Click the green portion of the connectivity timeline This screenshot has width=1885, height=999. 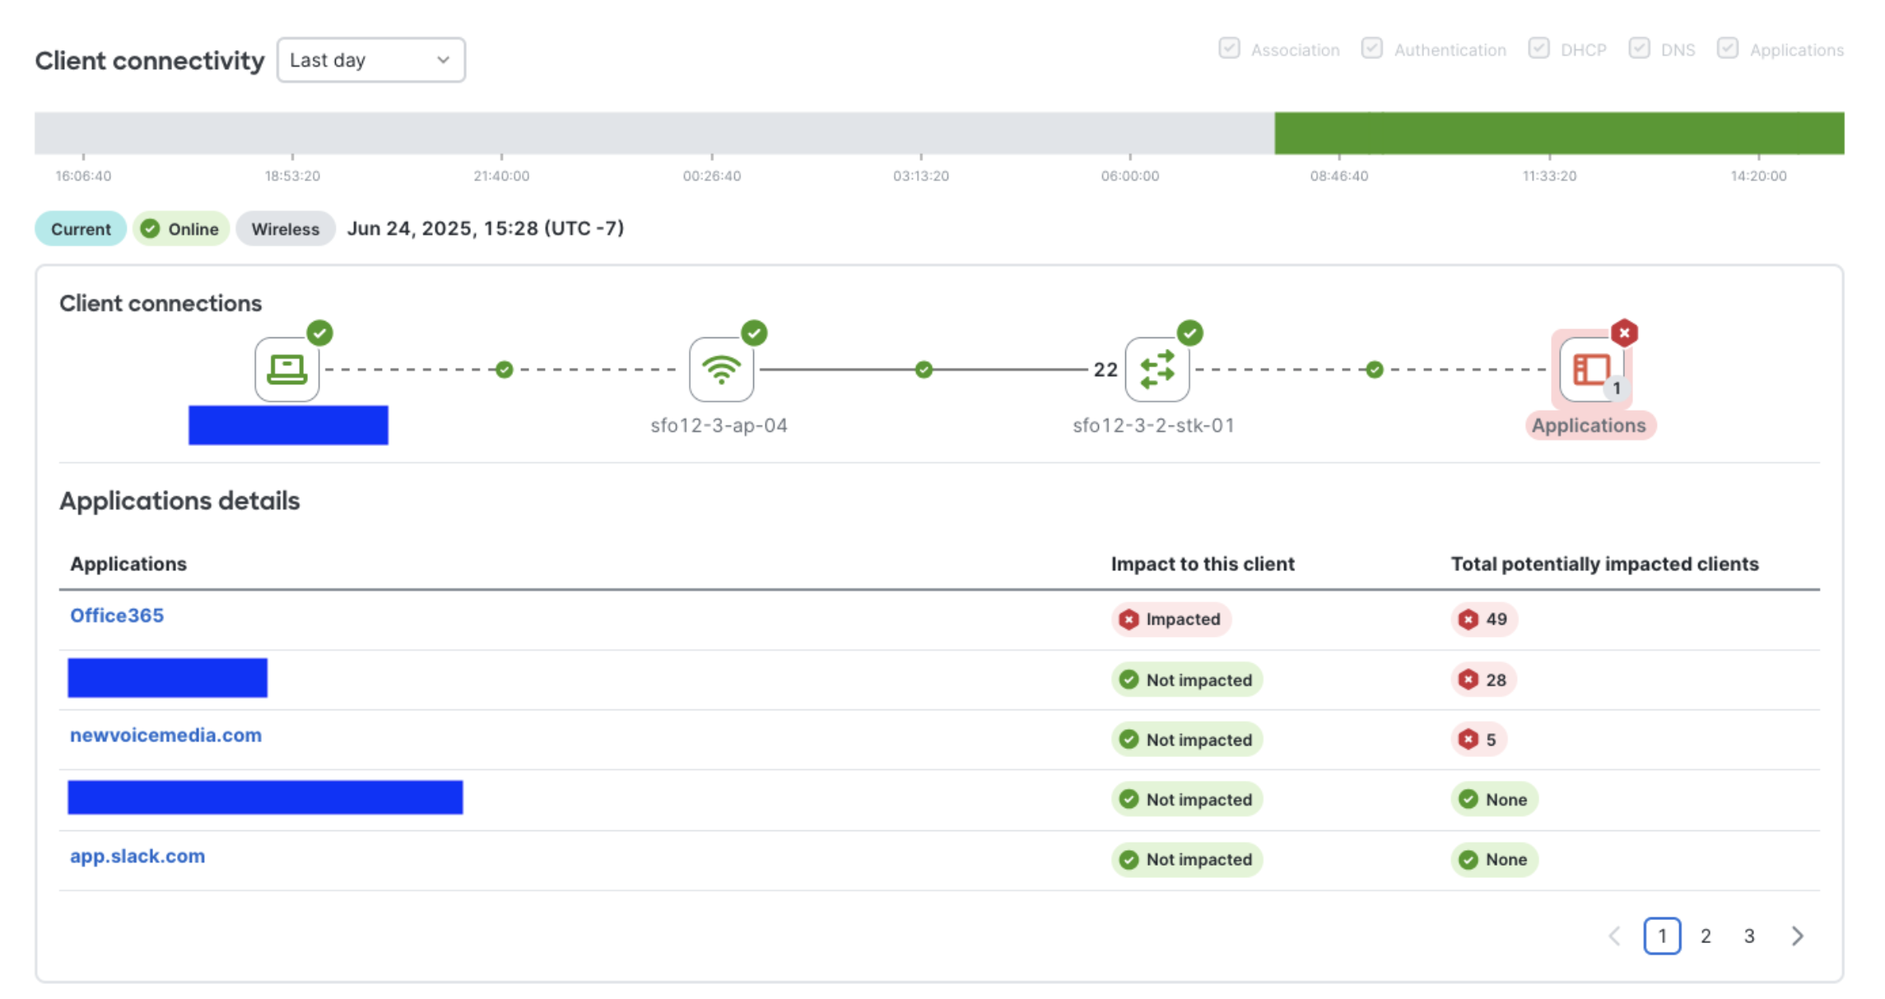(x=1564, y=133)
